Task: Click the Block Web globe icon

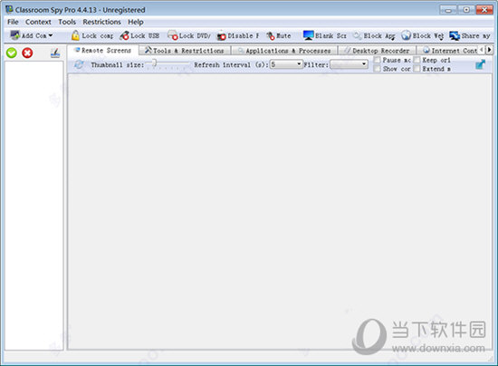Action: (x=406, y=35)
